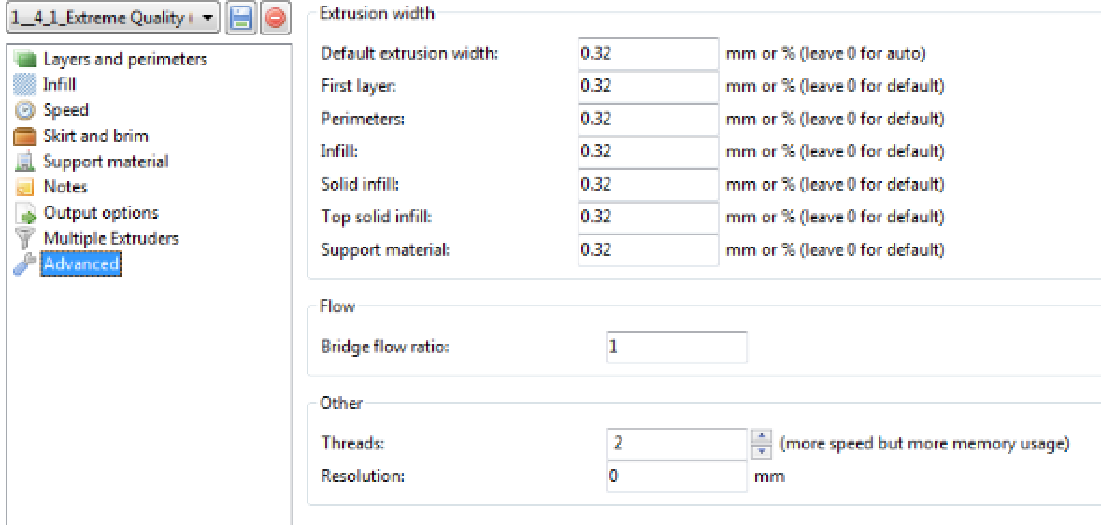This screenshot has height=525, width=1101.
Task: Click the Multiple Extruders funnel icon
Action: 25,239
